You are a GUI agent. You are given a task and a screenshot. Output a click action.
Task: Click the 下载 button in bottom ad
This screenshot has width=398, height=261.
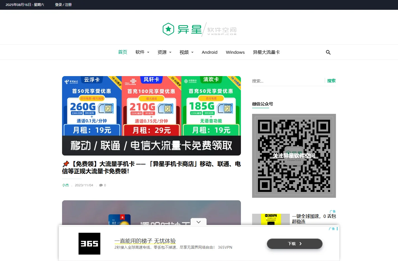(295, 244)
